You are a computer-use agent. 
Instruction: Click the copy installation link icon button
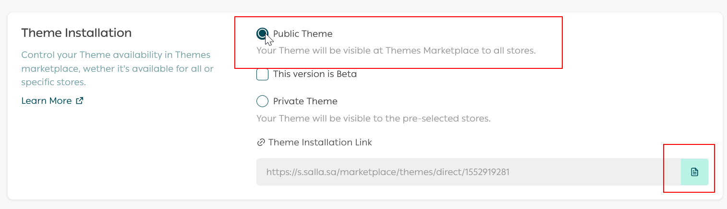[x=694, y=172]
